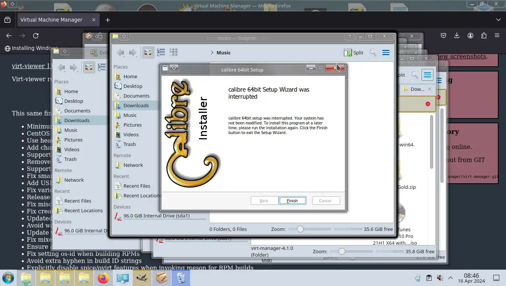This screenshot has width=506, height=286.
Task: Go back in Firefox
Action: click(9, 36)
